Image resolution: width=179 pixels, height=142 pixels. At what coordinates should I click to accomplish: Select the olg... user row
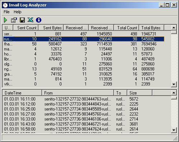[x=84, y=64]
